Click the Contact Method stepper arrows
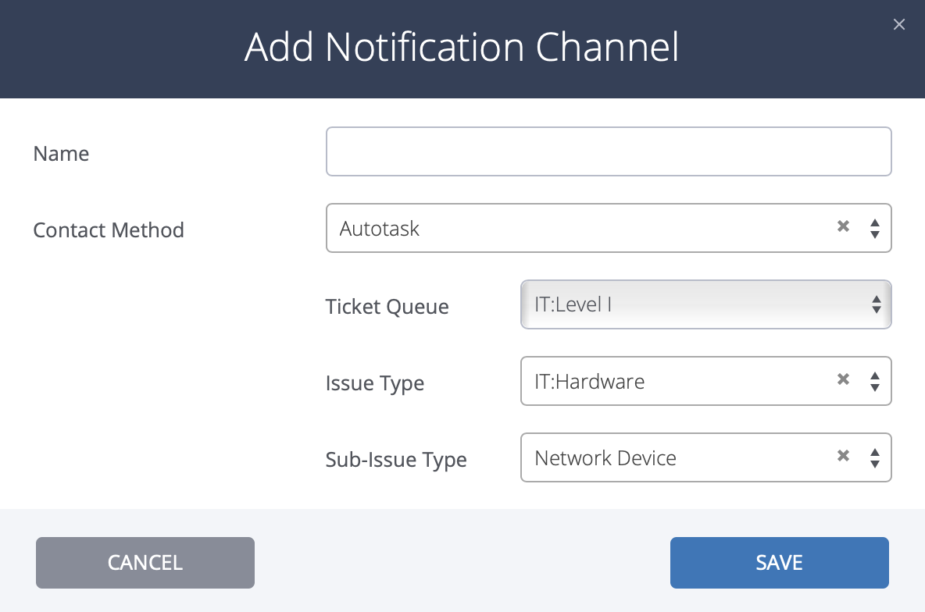This screenshot has height=612, width=925. (x=875, y=227)
